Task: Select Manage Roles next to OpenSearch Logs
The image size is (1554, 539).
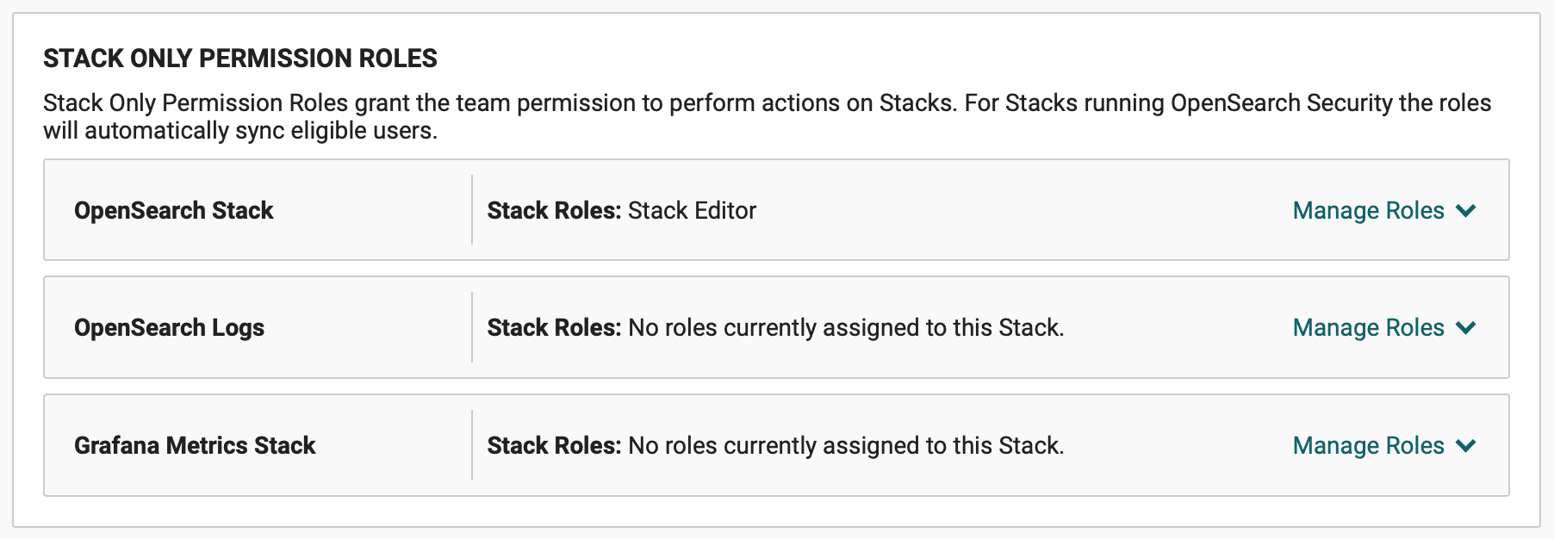Action: [1368, 328]
